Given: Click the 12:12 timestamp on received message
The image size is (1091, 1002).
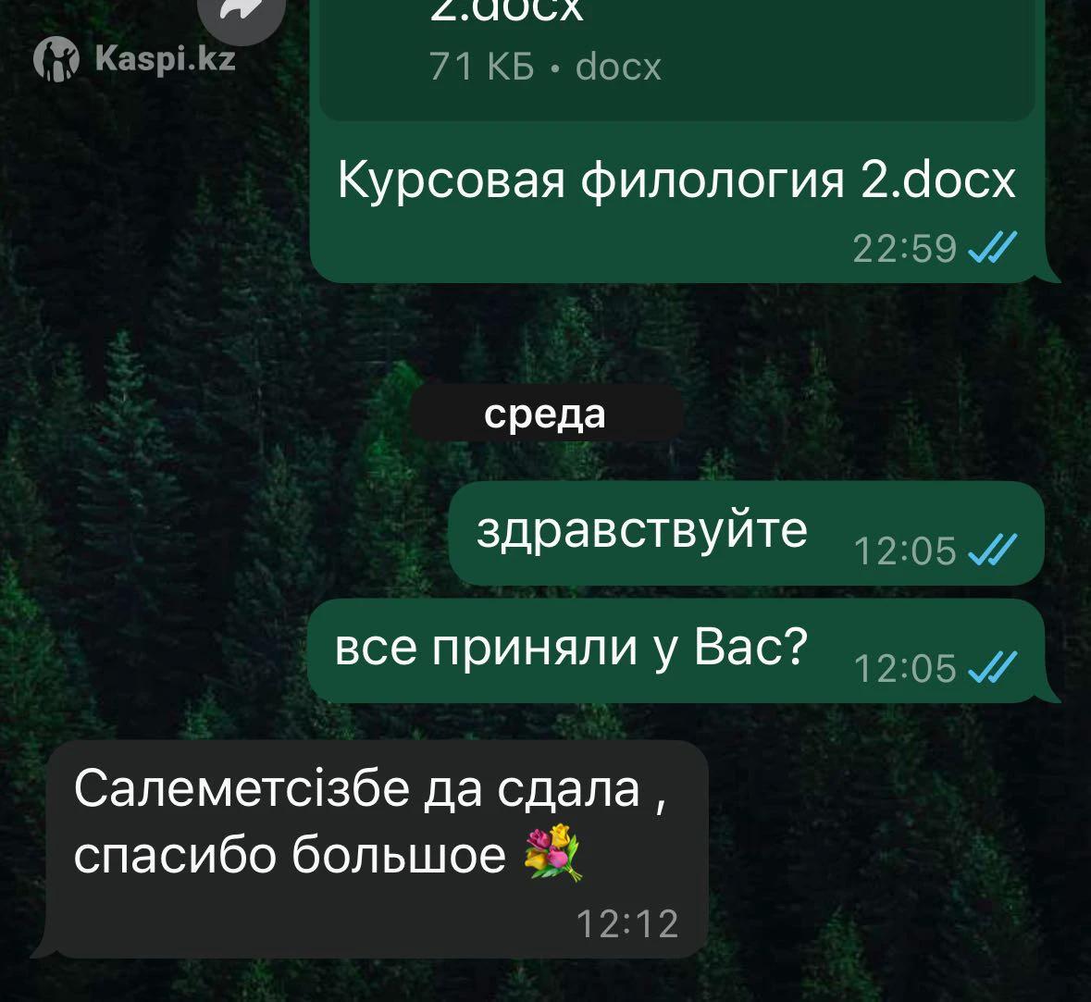Looking at the screenshot, I should (x=627, y=924).
